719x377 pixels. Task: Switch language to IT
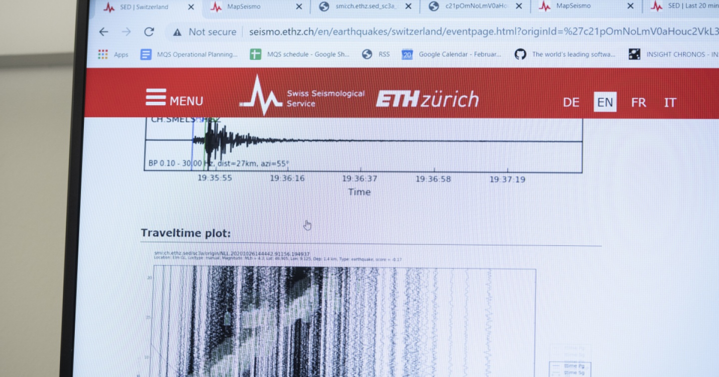pos(670,103)
